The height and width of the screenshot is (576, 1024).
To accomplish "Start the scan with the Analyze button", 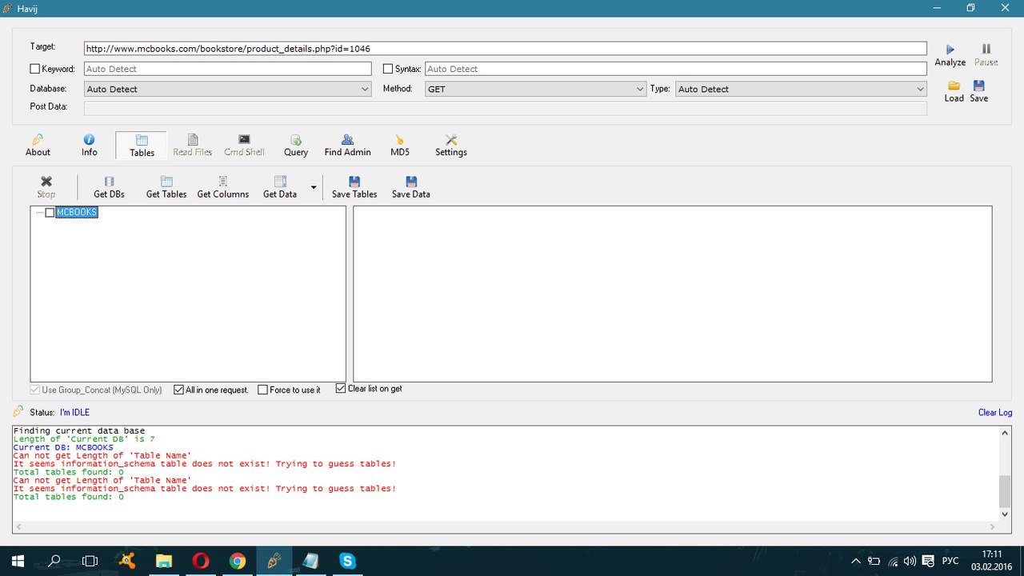I will [950, 55].
